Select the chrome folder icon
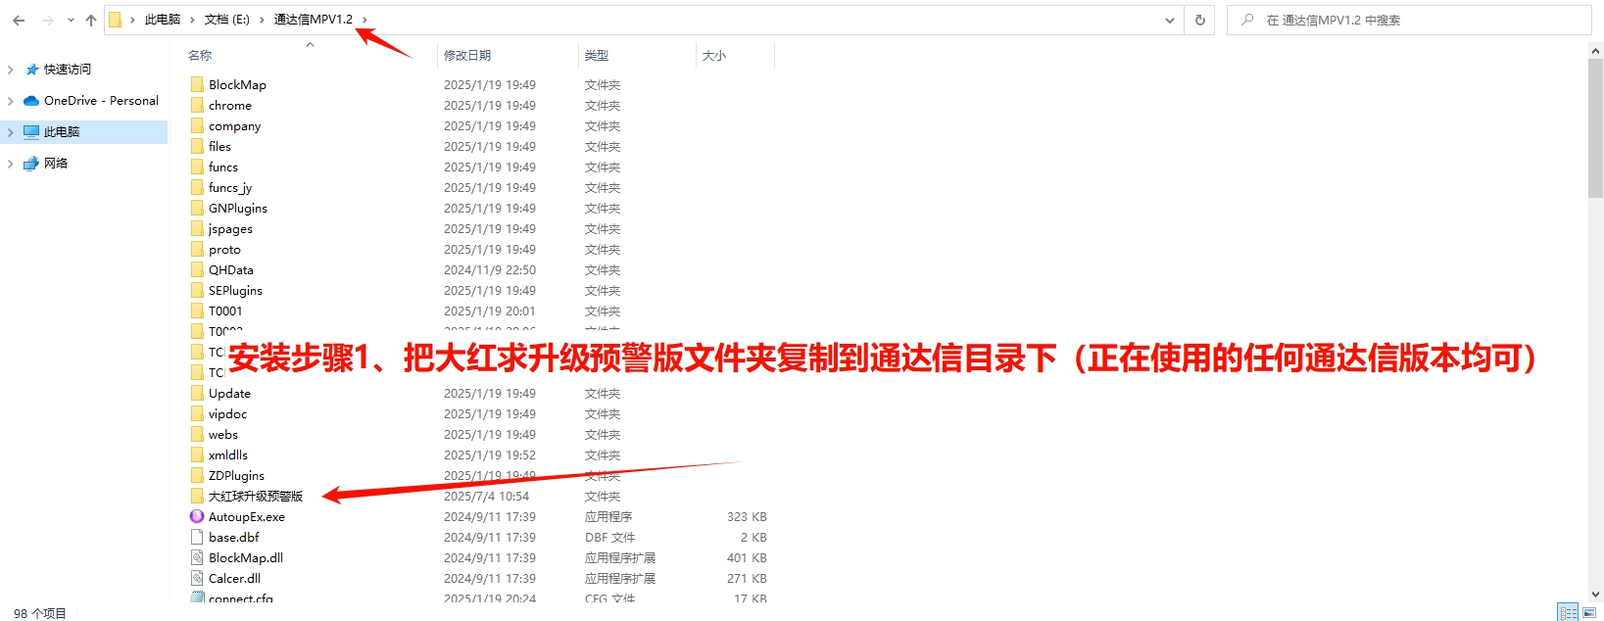1604x621 pixels. (197, 105)
